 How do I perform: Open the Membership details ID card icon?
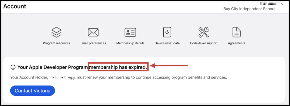click(x=130, y=32)
